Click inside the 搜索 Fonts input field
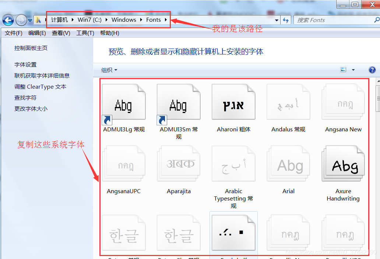 pos(328,20)
